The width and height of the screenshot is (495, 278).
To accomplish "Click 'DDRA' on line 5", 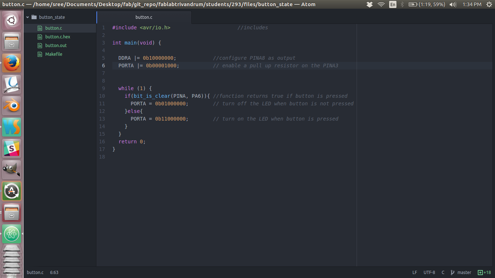I will pos(124,58).
